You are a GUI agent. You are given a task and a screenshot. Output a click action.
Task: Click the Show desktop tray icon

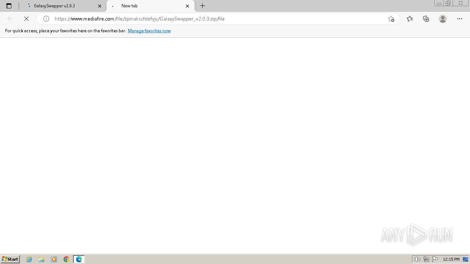pyautogui.click(x=466, y=259)
